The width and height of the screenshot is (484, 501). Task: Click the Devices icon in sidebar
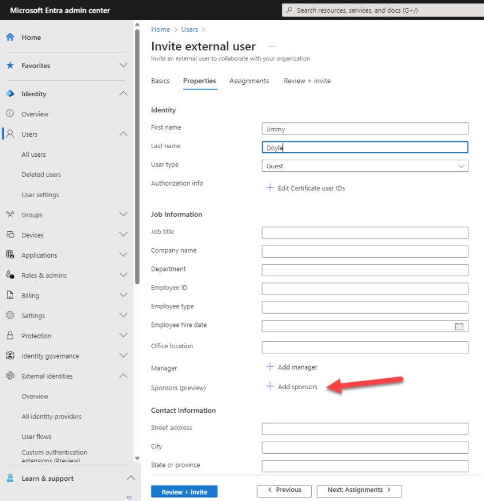pyautogui.click(x=10, y=235)
